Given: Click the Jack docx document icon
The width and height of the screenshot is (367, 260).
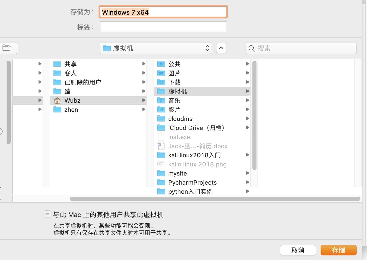Looking at the screenshot, I should (x=161, y=146).
